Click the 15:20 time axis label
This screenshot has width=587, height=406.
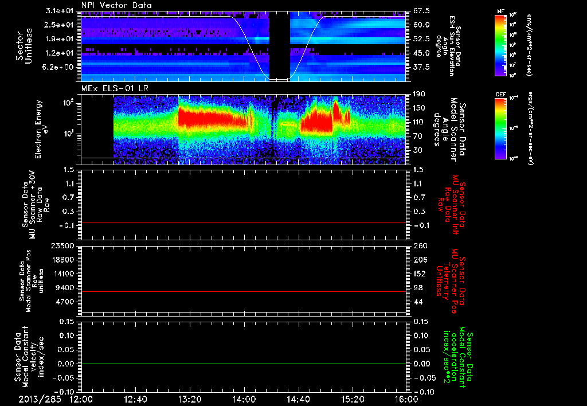[353, 399]
